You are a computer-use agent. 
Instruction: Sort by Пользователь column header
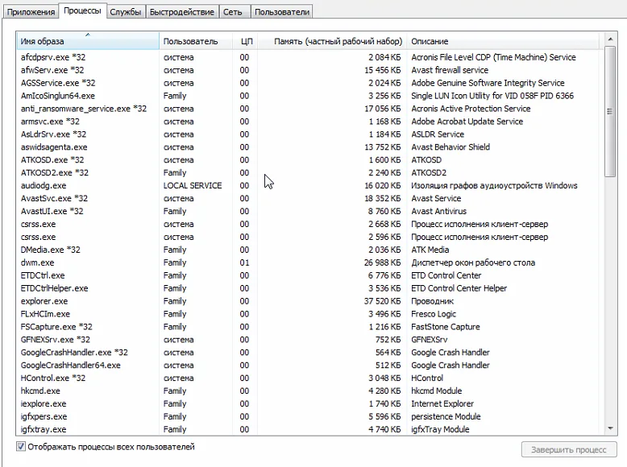point(196,41)
